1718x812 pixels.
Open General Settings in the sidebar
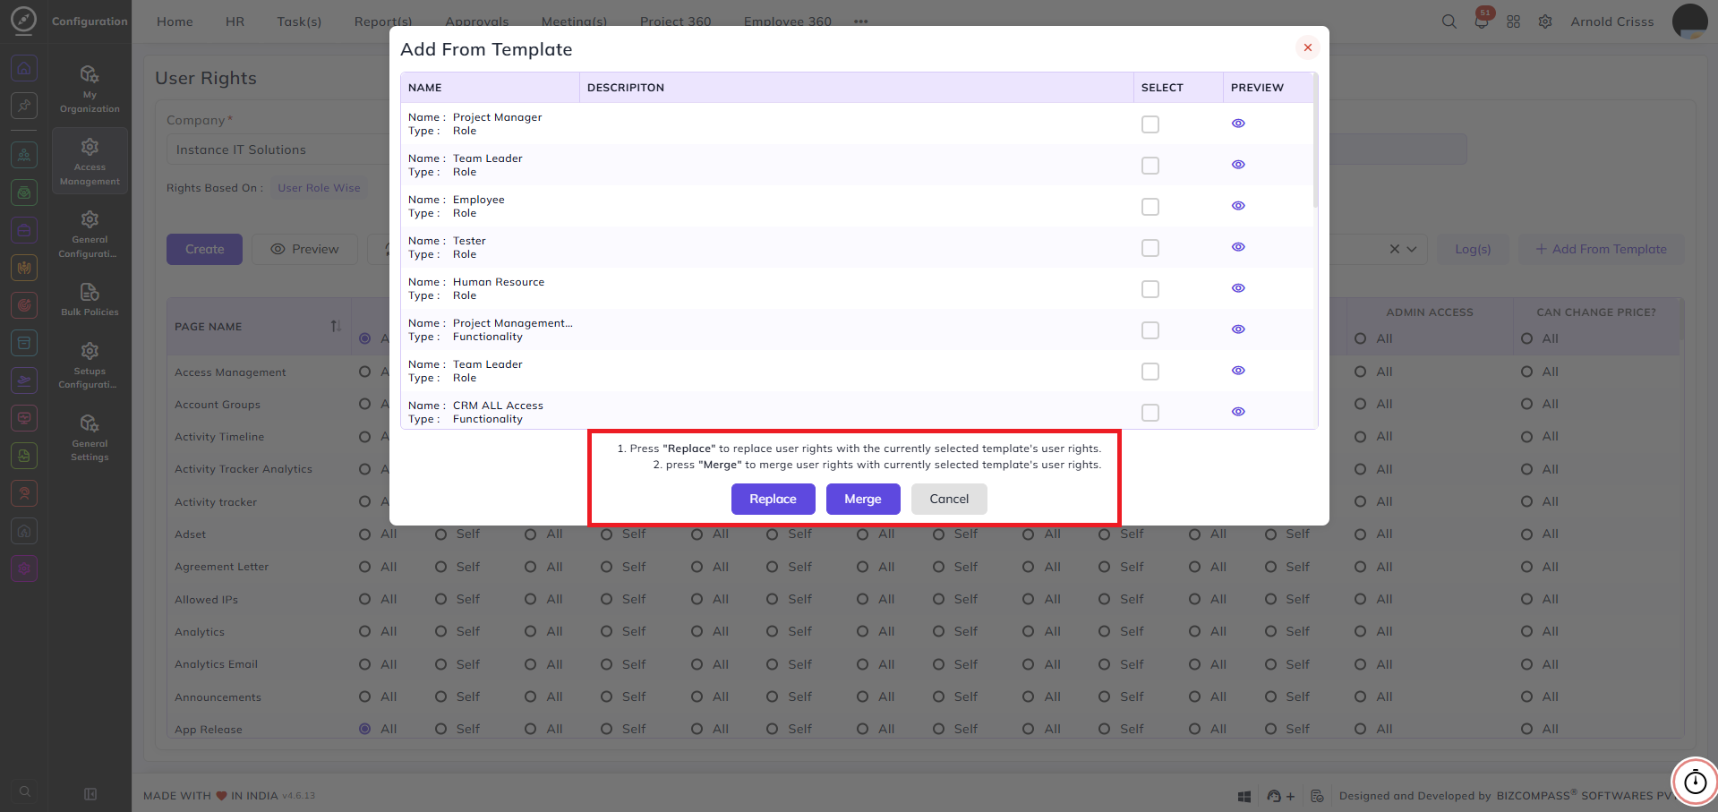pyautogui.click(x=90, y=438)
